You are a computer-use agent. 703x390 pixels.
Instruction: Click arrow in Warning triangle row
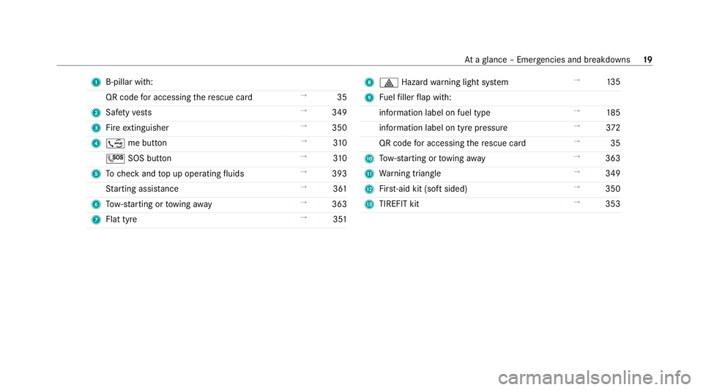[577, 171]
